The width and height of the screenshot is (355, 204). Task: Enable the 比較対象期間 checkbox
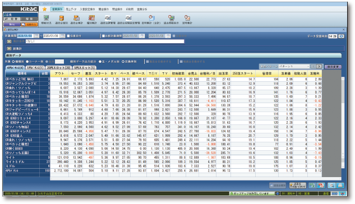[103, 36]
